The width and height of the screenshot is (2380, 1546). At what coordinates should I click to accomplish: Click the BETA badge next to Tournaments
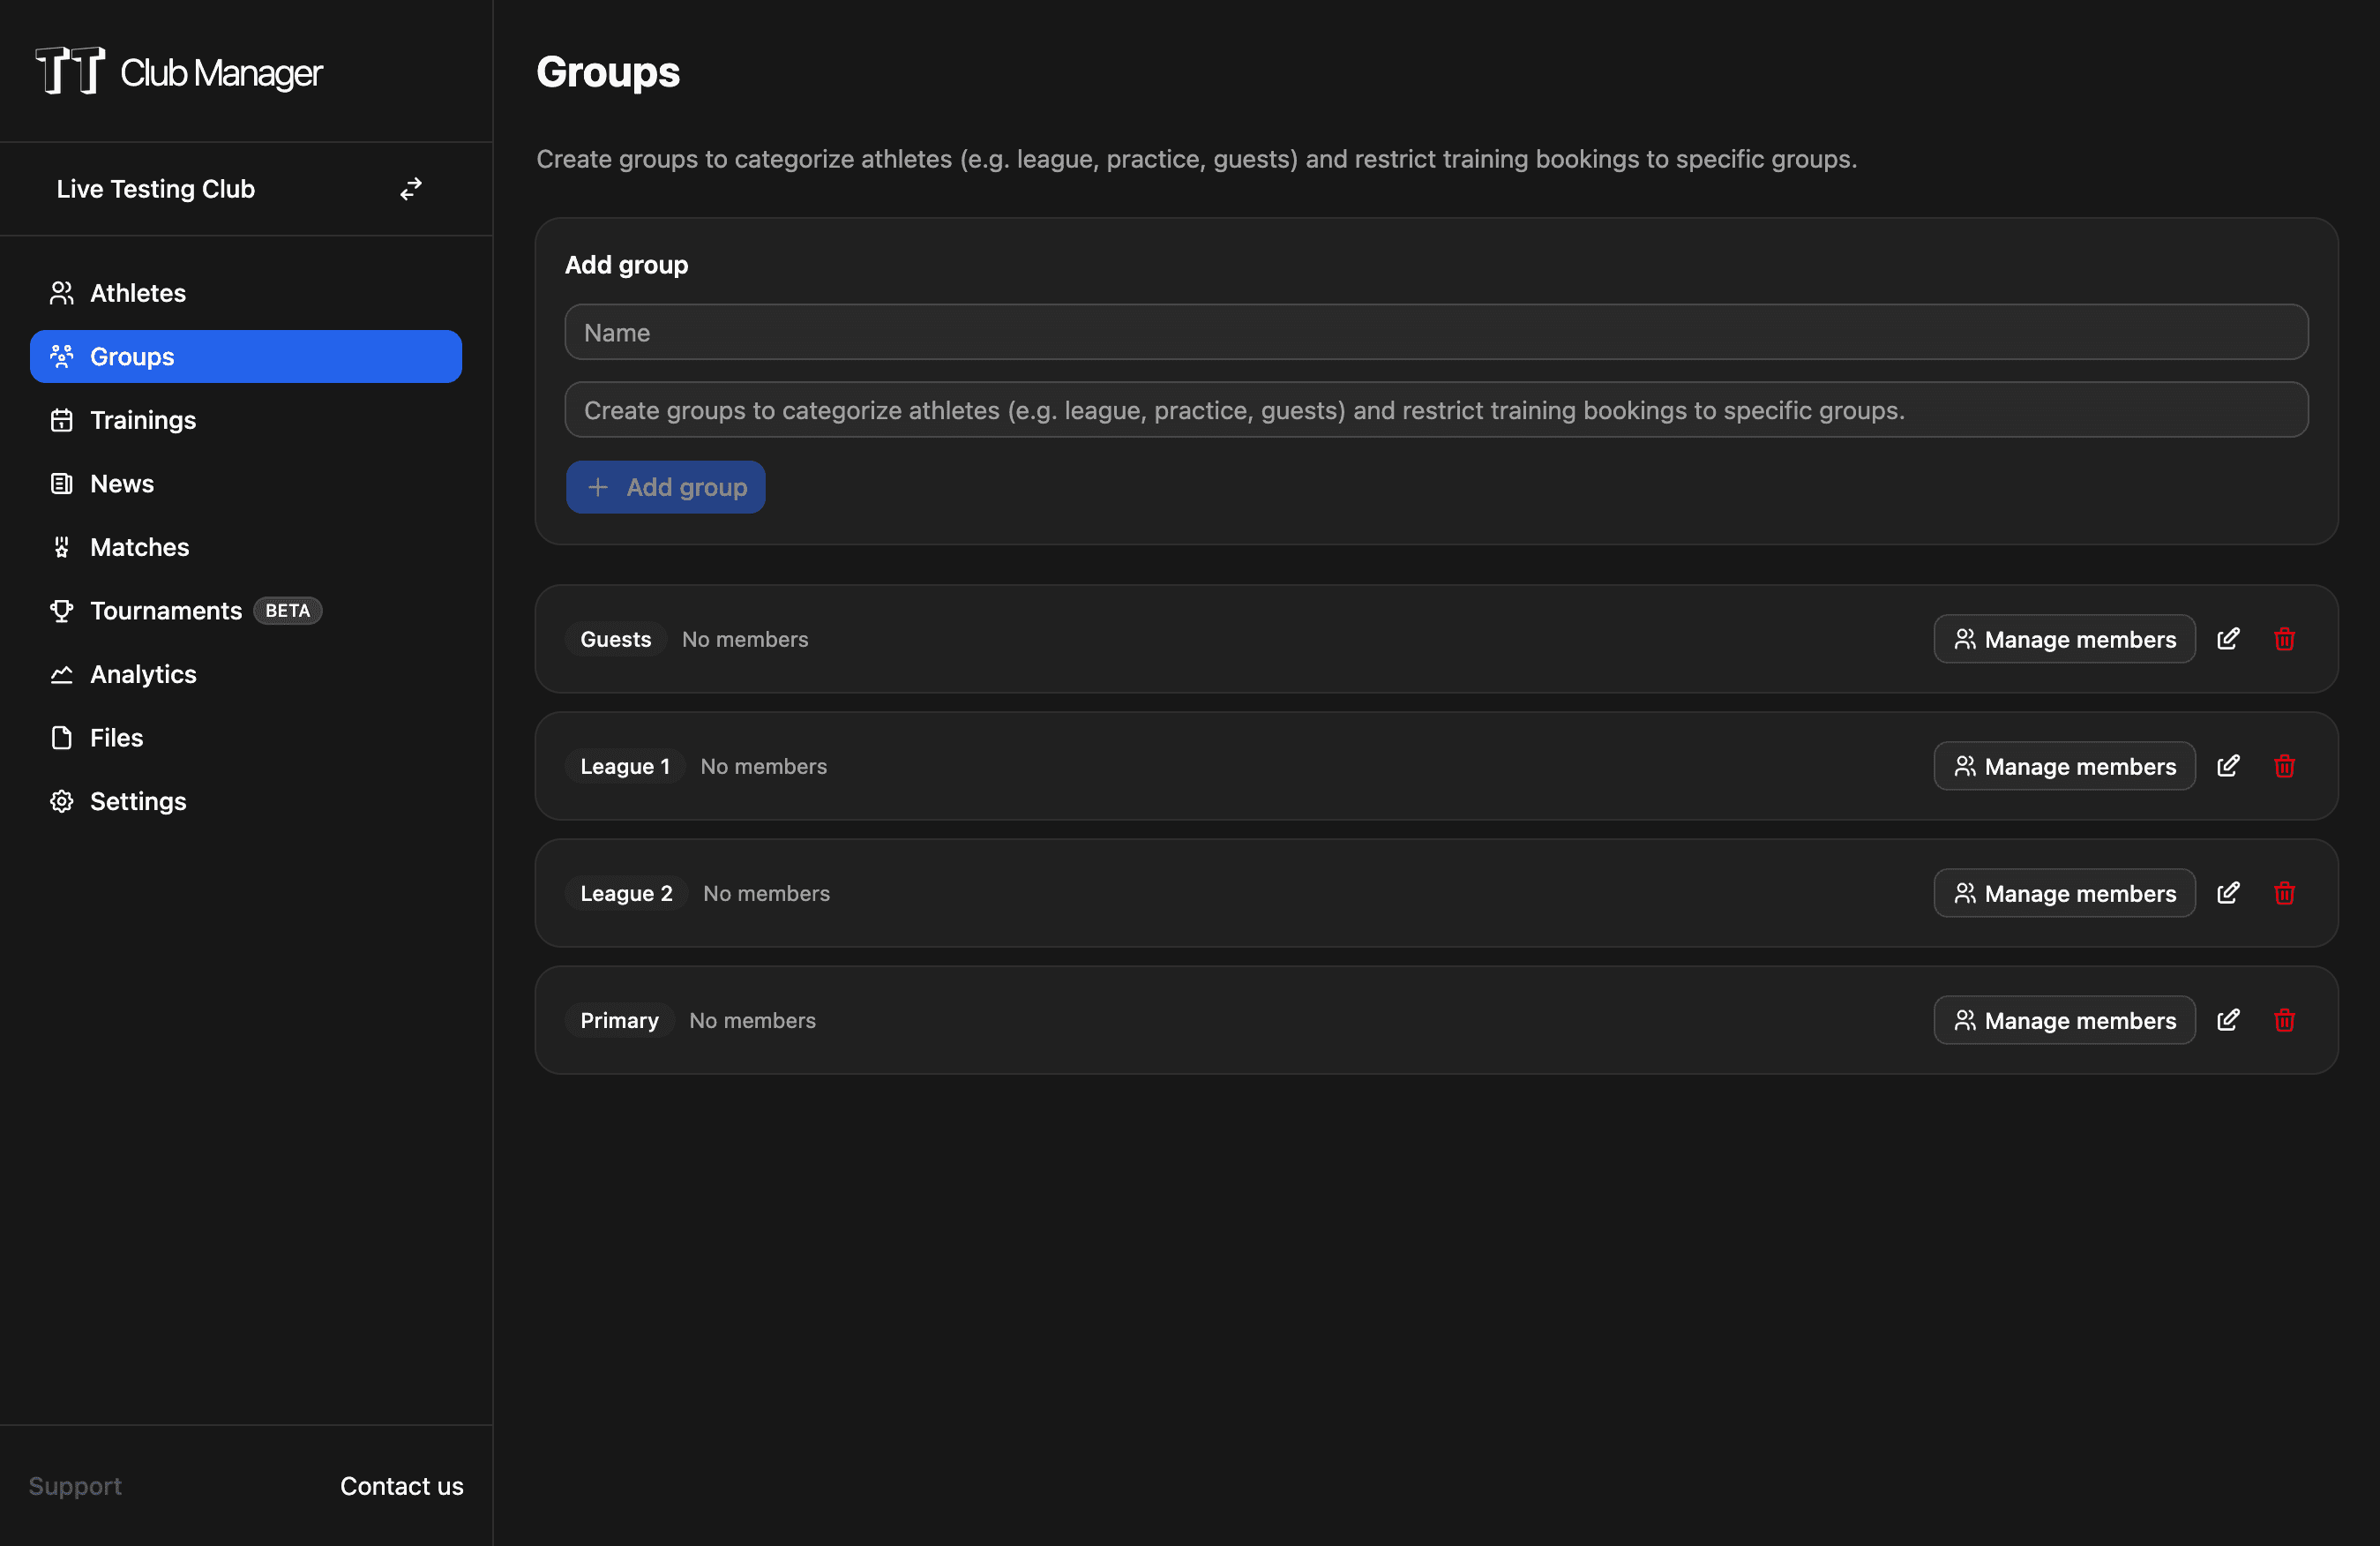click(288, 611)
